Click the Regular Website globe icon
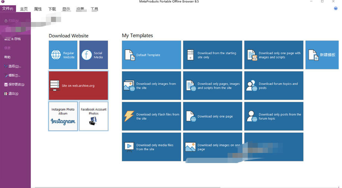Viewport: 342px width, 188px height. click(56, 55)
